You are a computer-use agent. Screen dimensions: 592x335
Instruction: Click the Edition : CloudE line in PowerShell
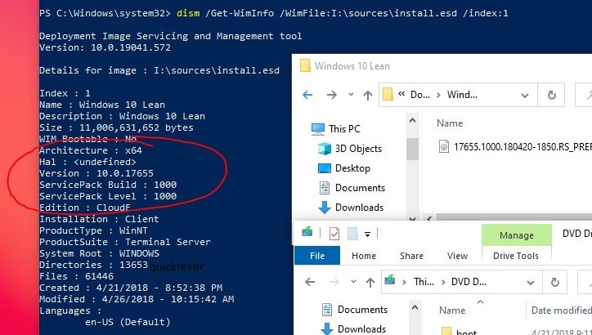(x=84, y=208)
